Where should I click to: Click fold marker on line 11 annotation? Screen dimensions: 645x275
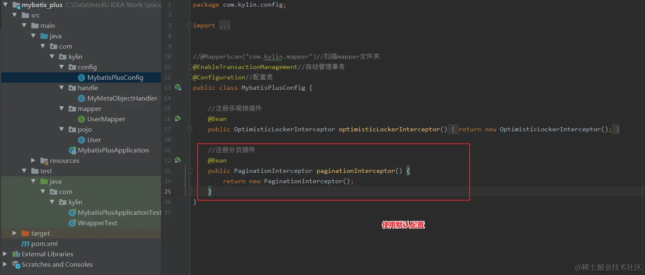coord(190,67)
